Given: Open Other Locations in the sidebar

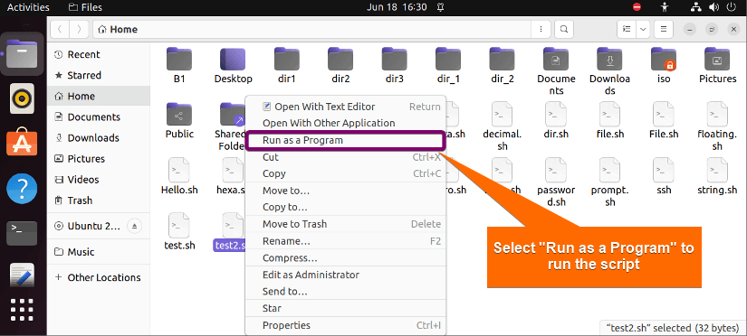Looking at the screenshot, I should click(99, 277).
